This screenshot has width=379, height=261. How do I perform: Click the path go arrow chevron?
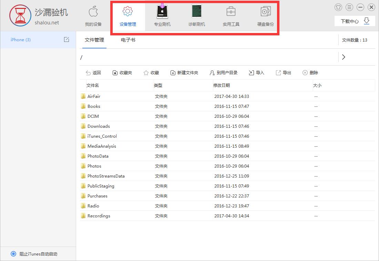coord(344,57)
